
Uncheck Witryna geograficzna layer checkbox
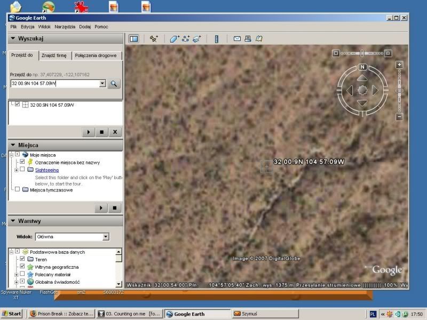point(22,266)
